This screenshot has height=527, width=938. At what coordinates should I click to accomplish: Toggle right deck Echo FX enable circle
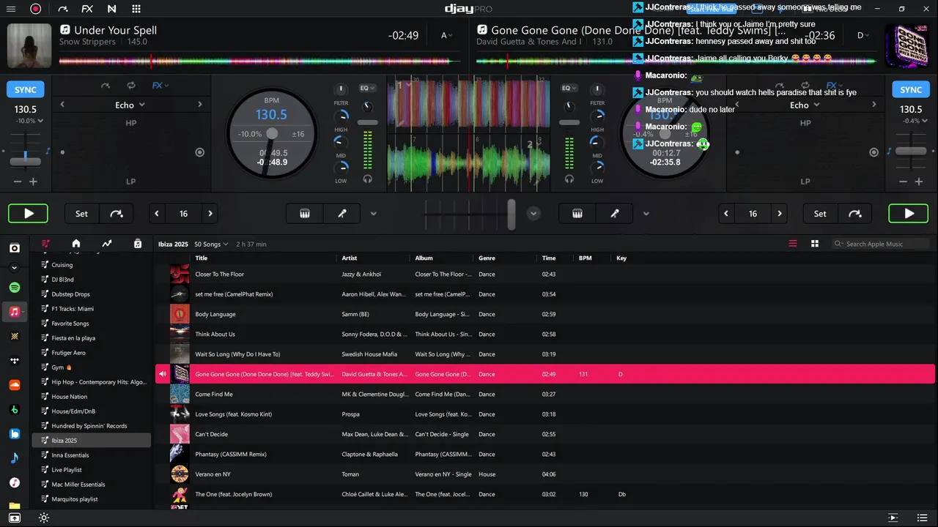pos(874,152)
